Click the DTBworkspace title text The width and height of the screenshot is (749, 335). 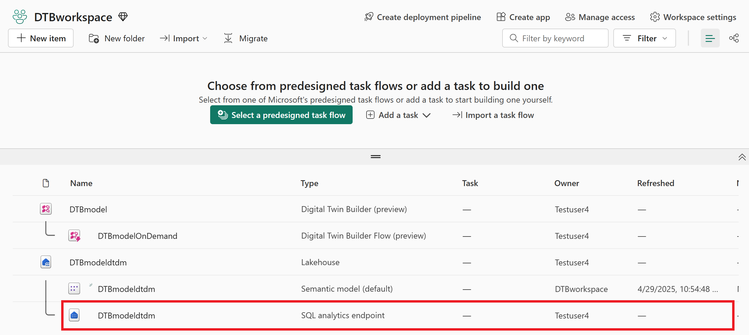tap(73, 17)
